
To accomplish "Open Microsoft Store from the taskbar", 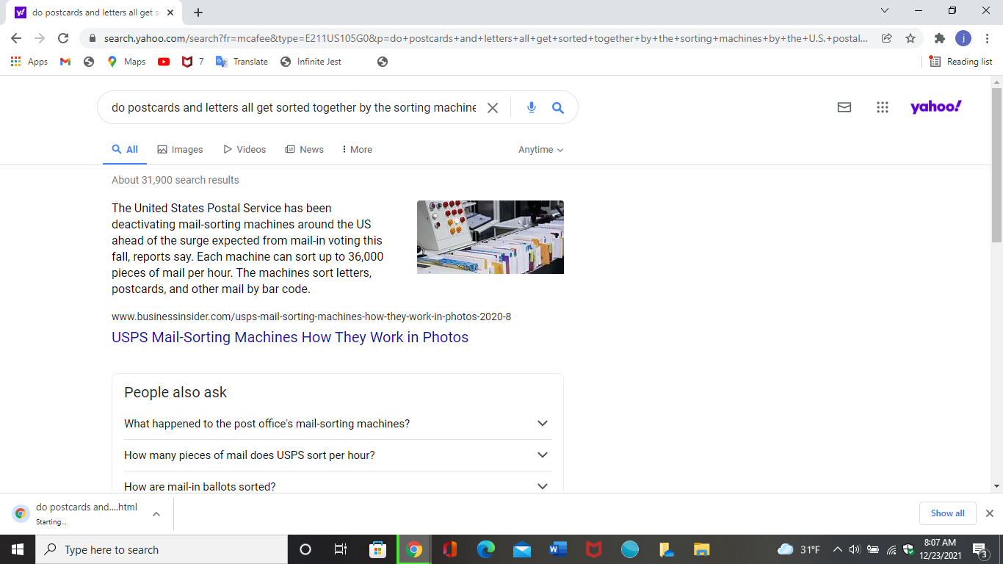I will click(377, 549).
